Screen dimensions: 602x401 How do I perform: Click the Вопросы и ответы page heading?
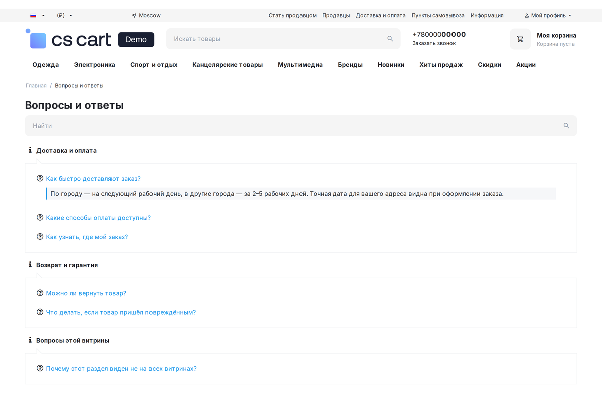coord(74,105)
